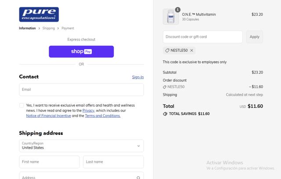
Task: Click the 'Order discount' label
Action: pyautogui.click(x=175, y=80)
